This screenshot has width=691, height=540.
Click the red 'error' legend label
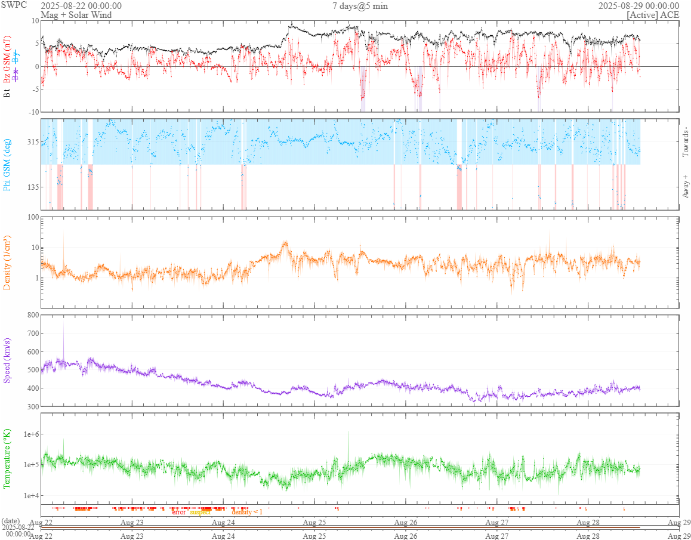coord(178,512)
